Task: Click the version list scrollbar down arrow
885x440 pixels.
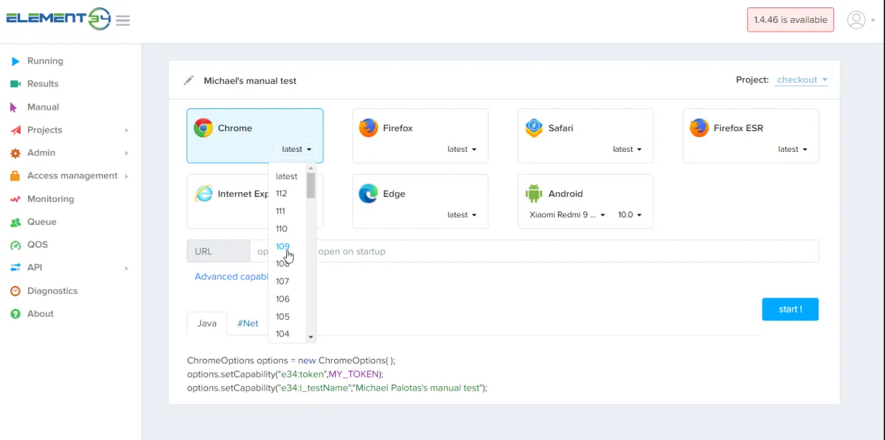Action: coord(311,337)
